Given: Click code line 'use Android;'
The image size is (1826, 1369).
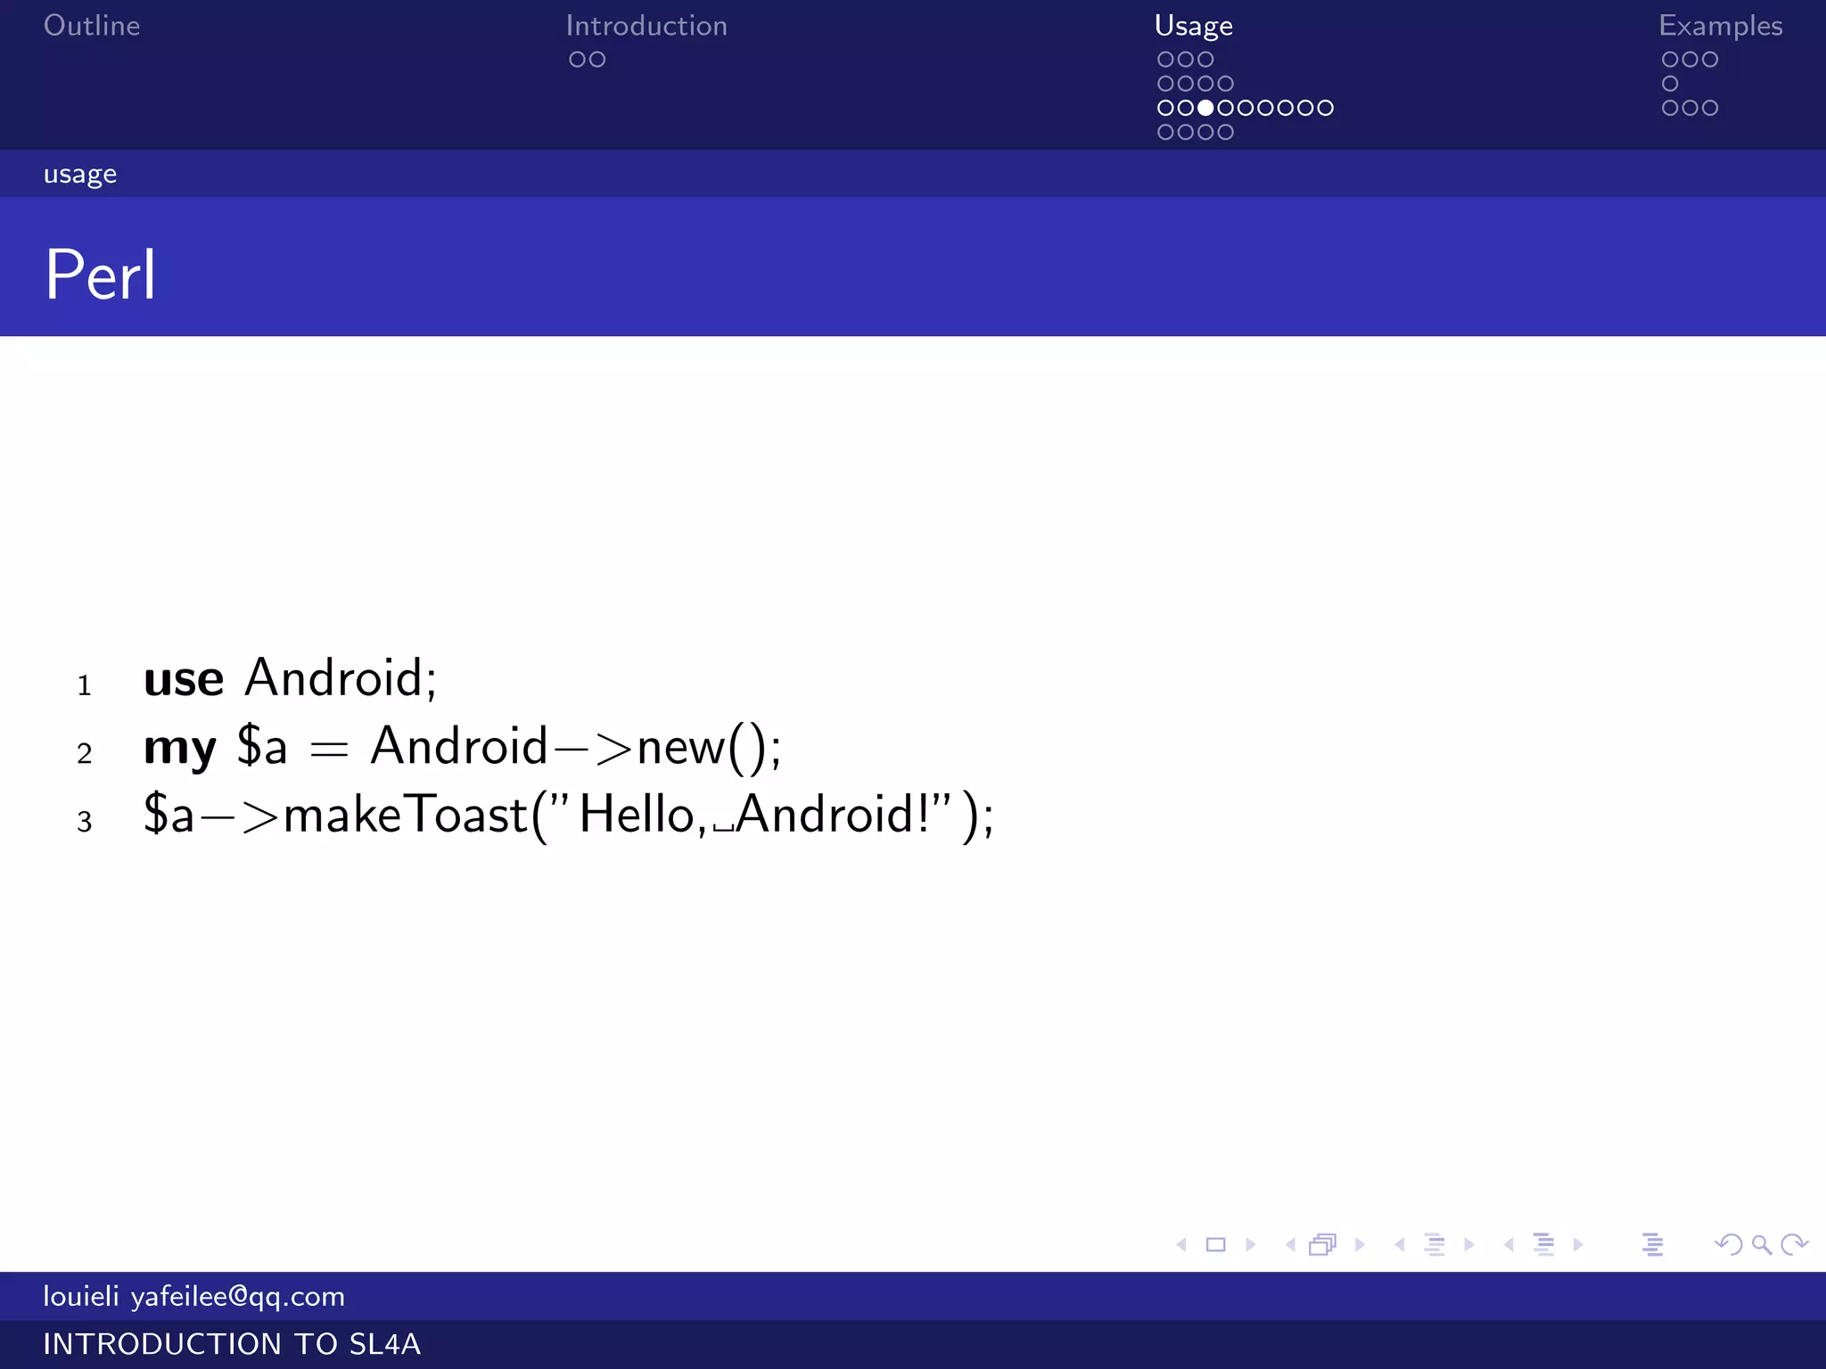Looking at the screenshot, I should point(291,678).
